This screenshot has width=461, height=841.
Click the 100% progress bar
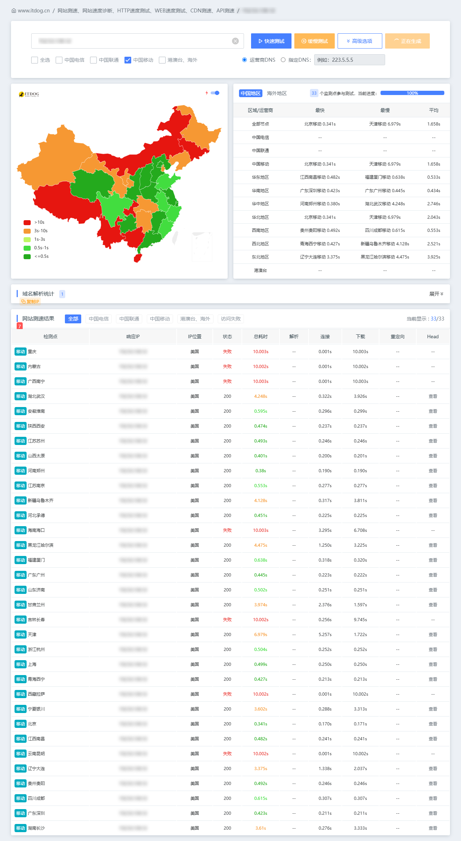click(412, 93)
